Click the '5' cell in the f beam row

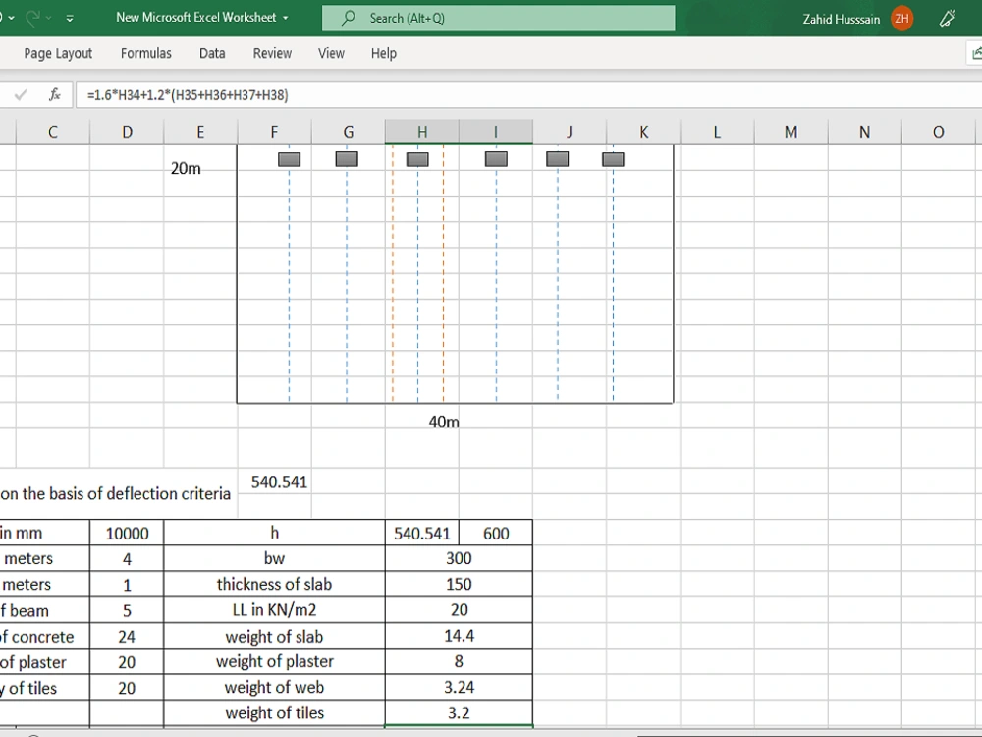(127, 610)
